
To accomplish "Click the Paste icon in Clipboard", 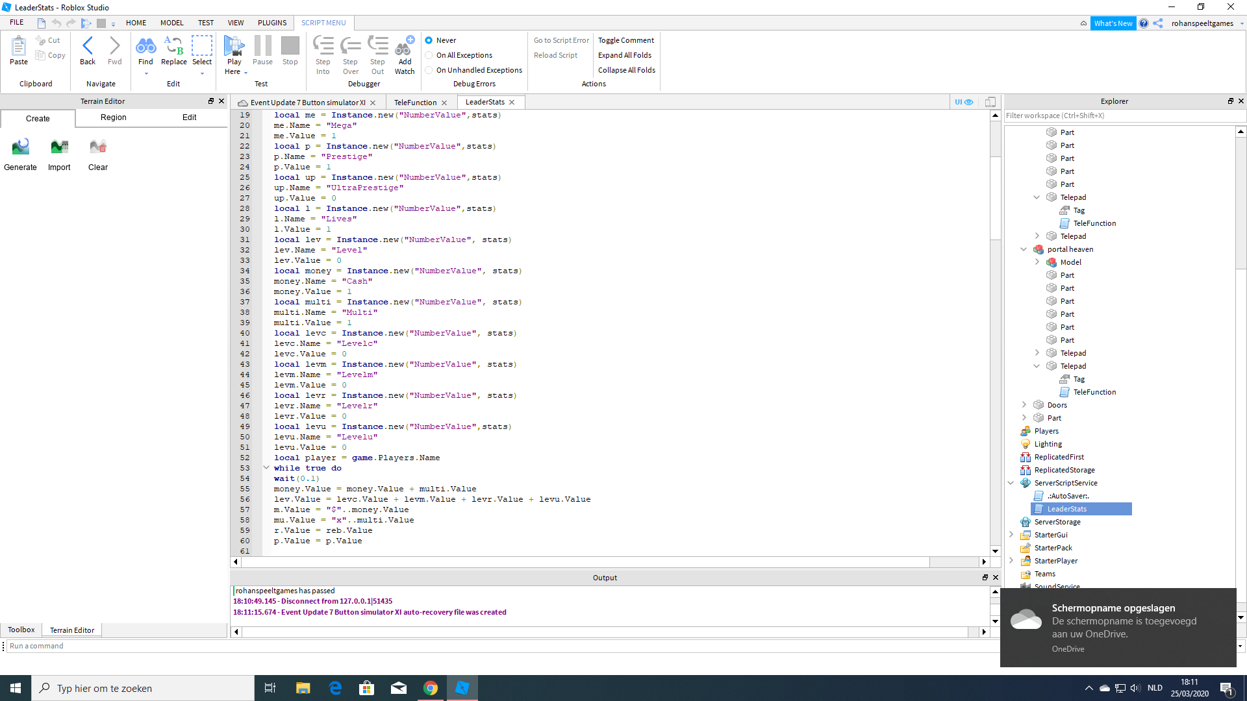I will tap(19, 47).
